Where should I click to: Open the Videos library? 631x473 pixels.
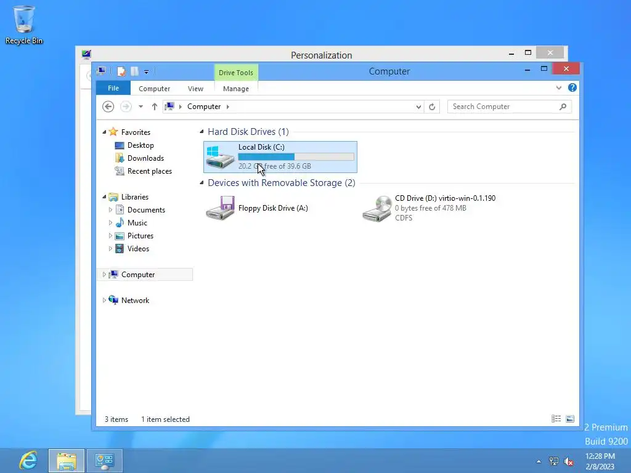coord(138,249)
